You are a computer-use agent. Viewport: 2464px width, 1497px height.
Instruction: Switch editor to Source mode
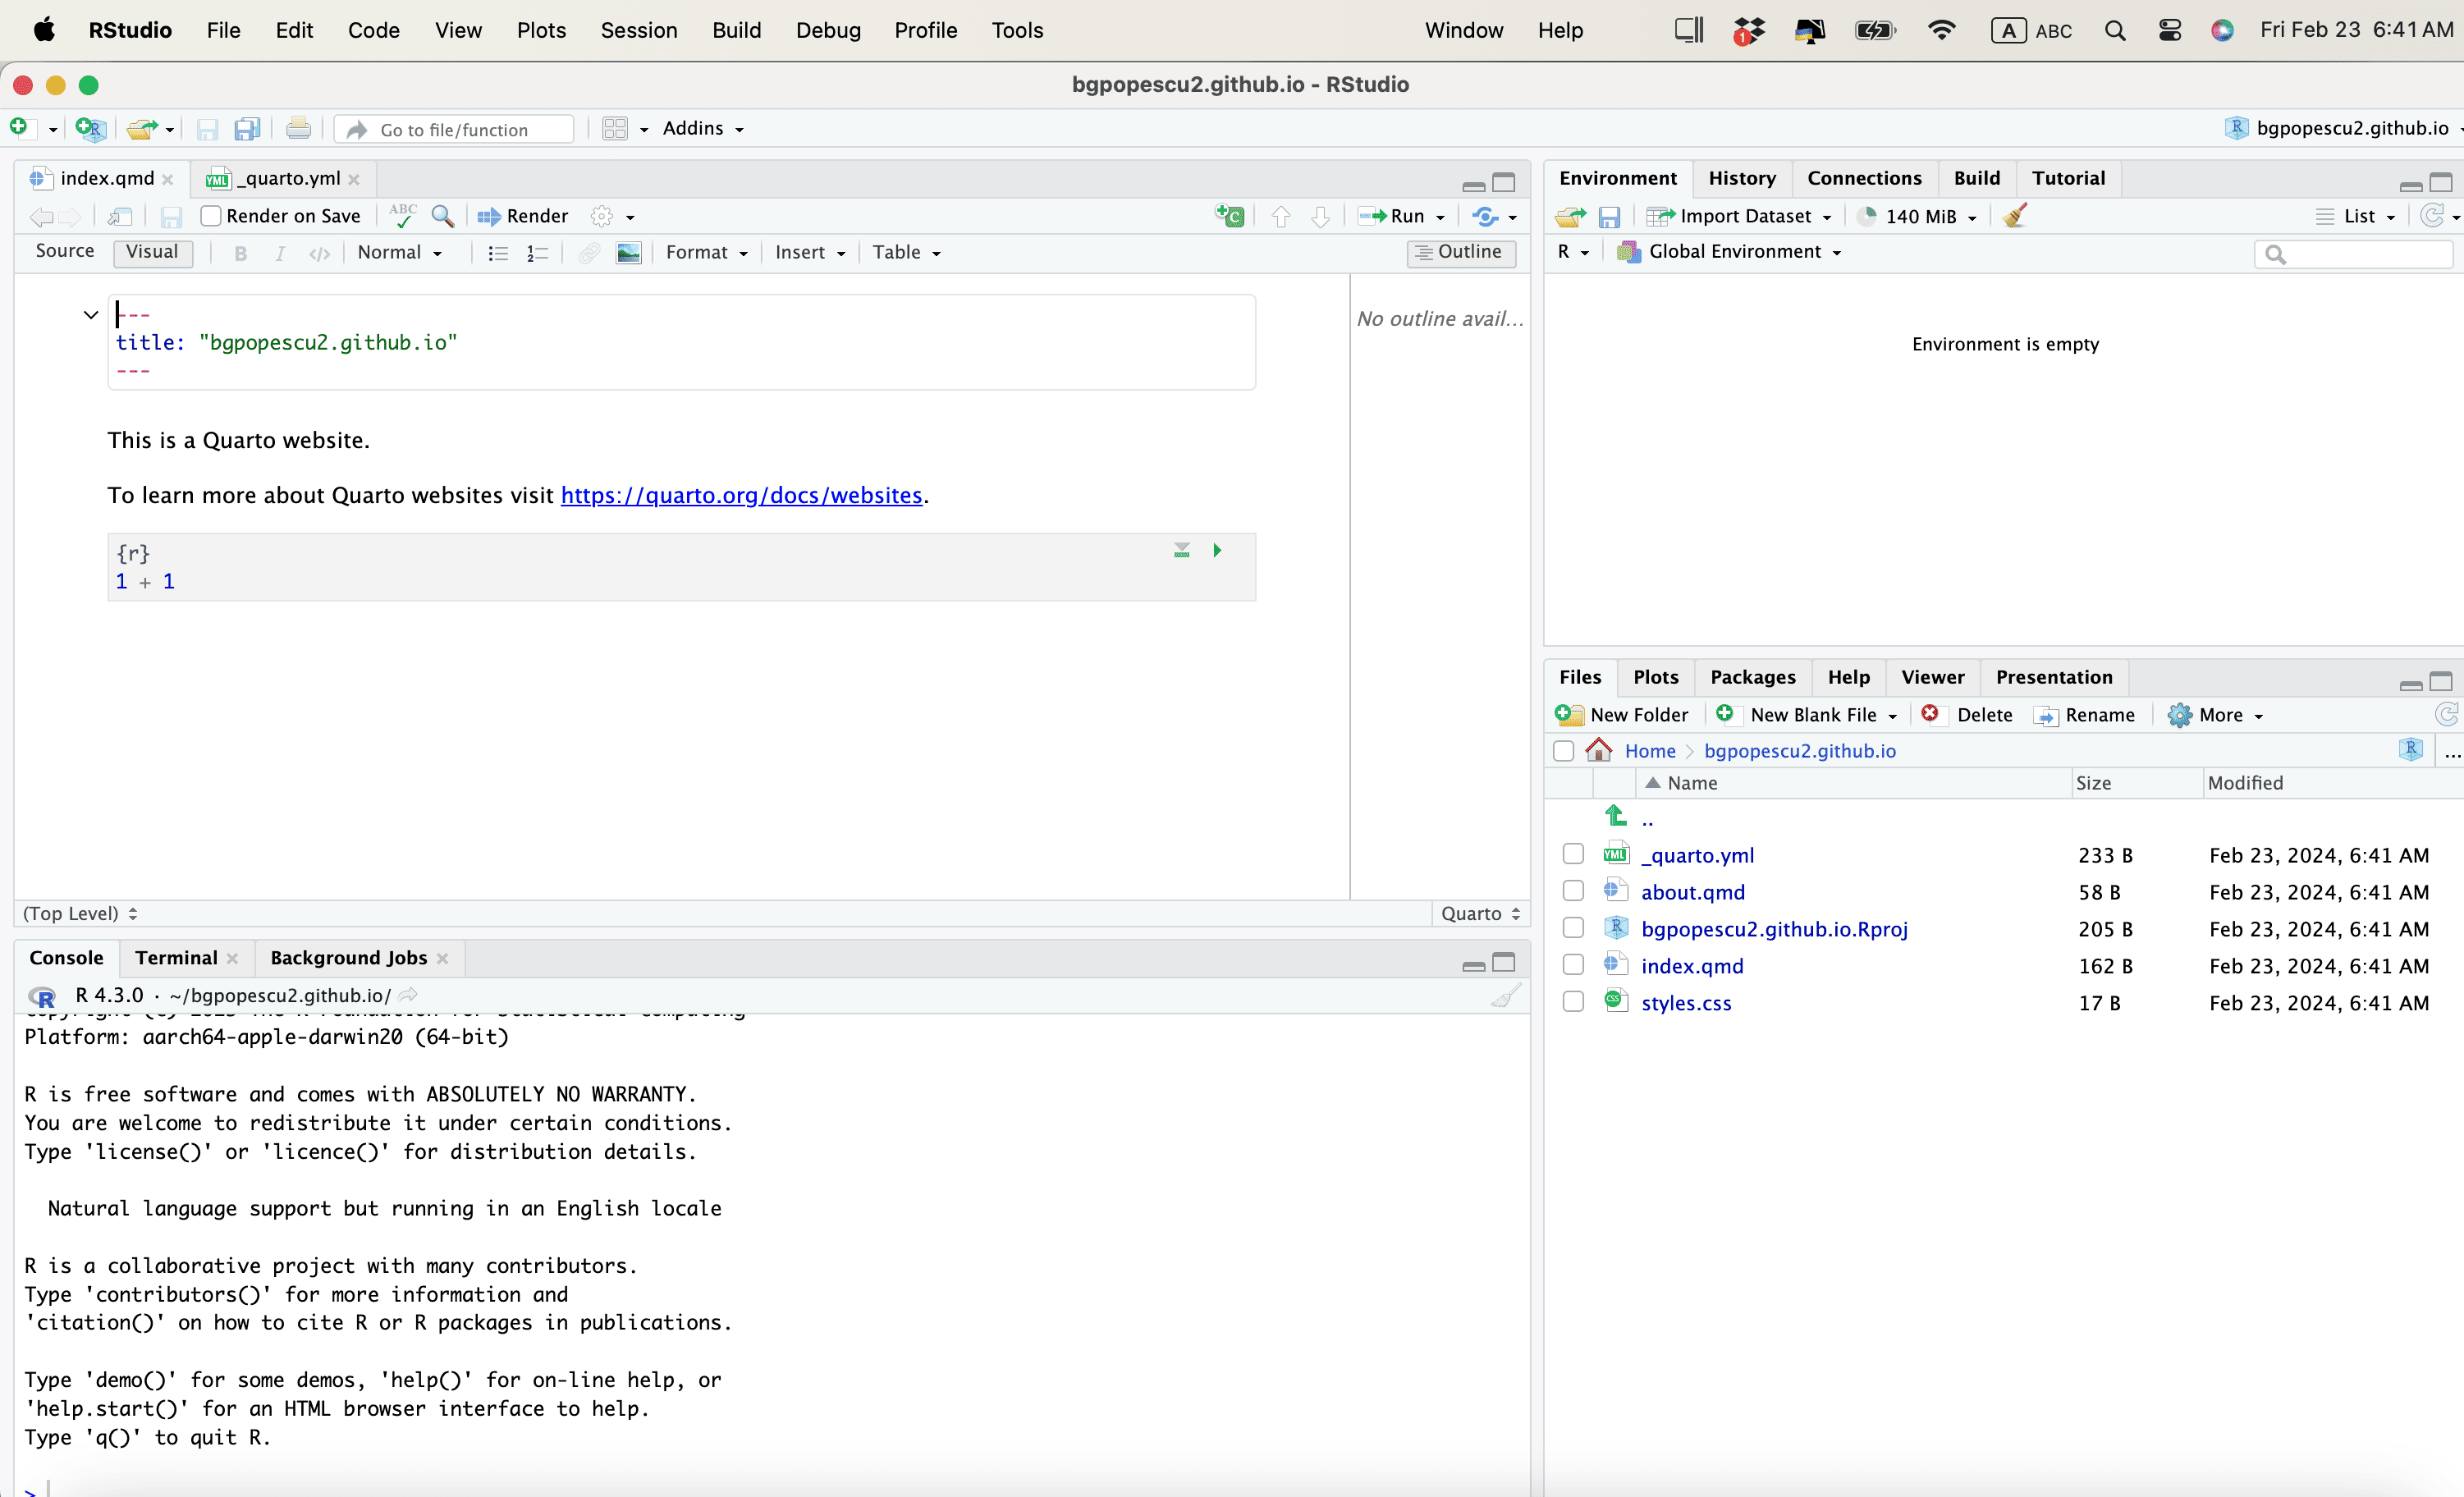[x=65, y=252]
